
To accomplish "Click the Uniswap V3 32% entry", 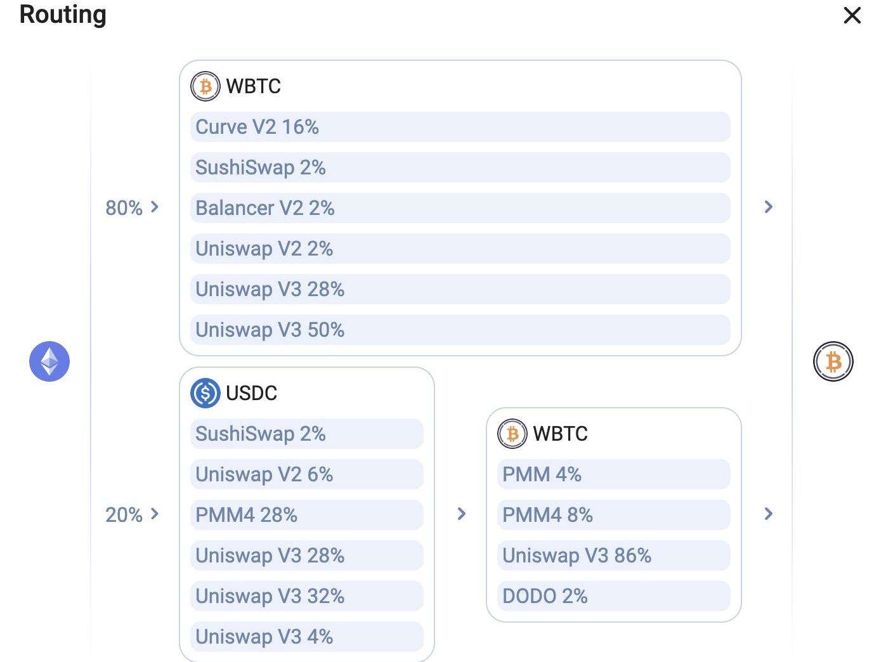I will point(306,596).
